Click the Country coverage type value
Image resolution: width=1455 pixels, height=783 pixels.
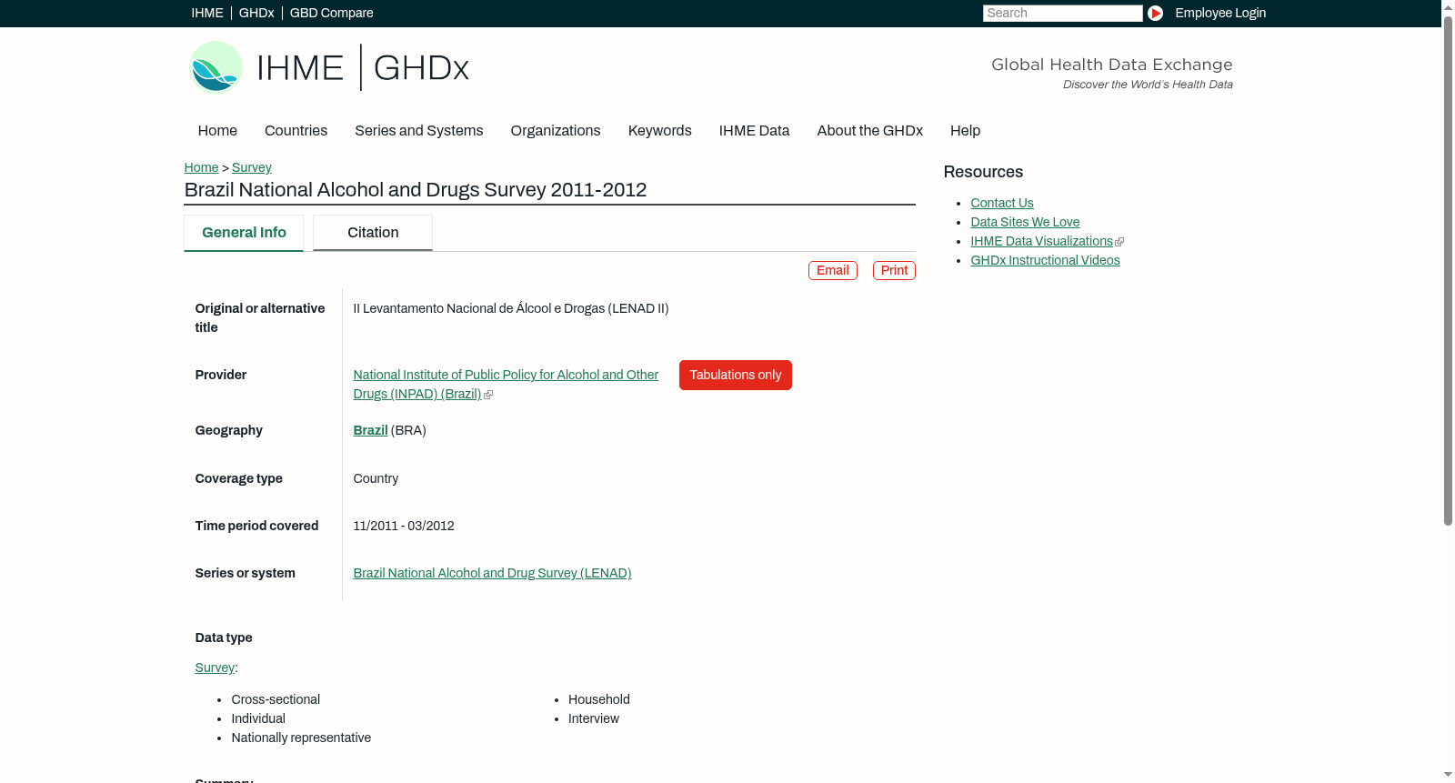[x=376, y=478]
